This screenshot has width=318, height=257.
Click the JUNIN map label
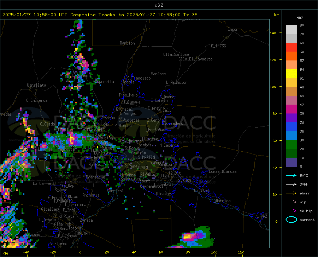143,167
